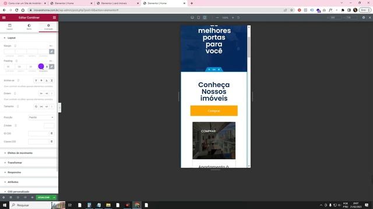Toggle responsive mode icon in footer
Image resolution: width=373 pixels, height=209 pixels.
(x=25, y=197)
